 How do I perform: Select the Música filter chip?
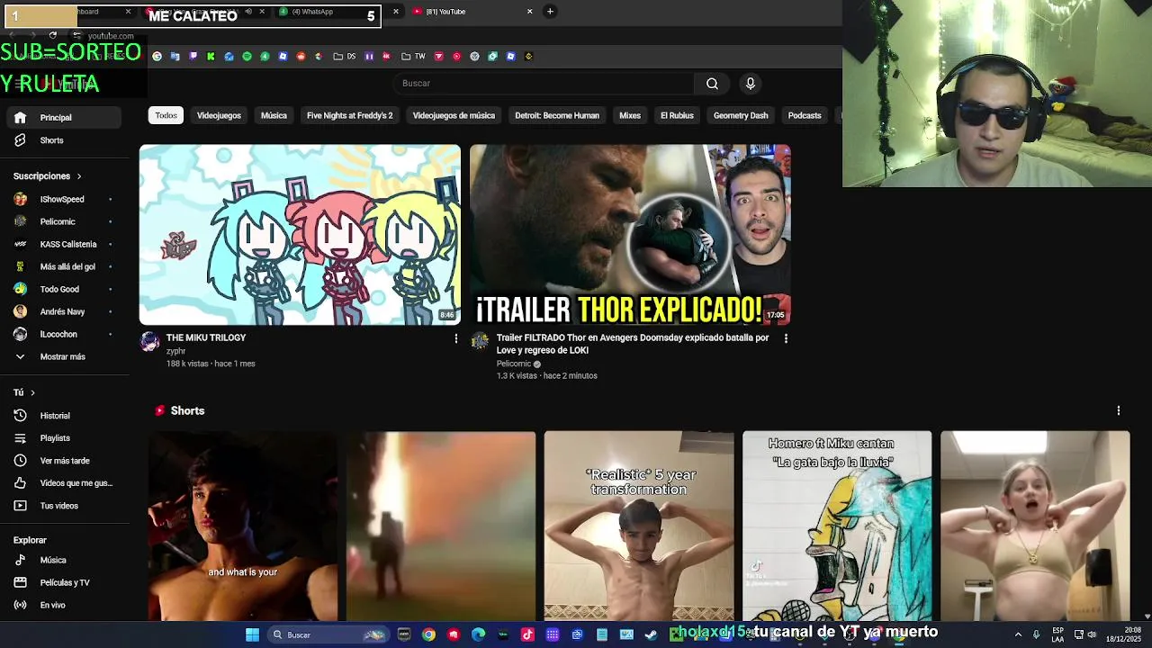pyautogui.click(x=274, y=115)
